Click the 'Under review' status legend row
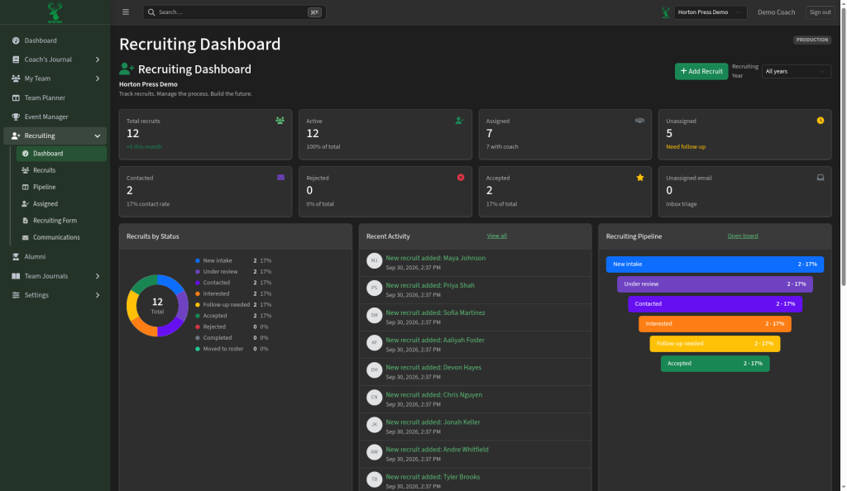This screenshot has width=847, height=491. (x=233, y=271)
